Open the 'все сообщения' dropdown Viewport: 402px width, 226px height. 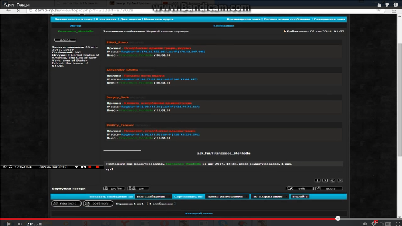[x=154, y=197]
